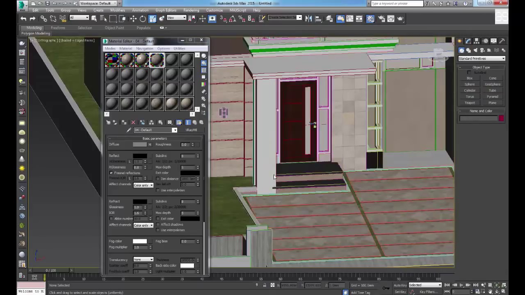Open the 04 - Default material name dropdown
525x295 pixels.
point(155,130)
